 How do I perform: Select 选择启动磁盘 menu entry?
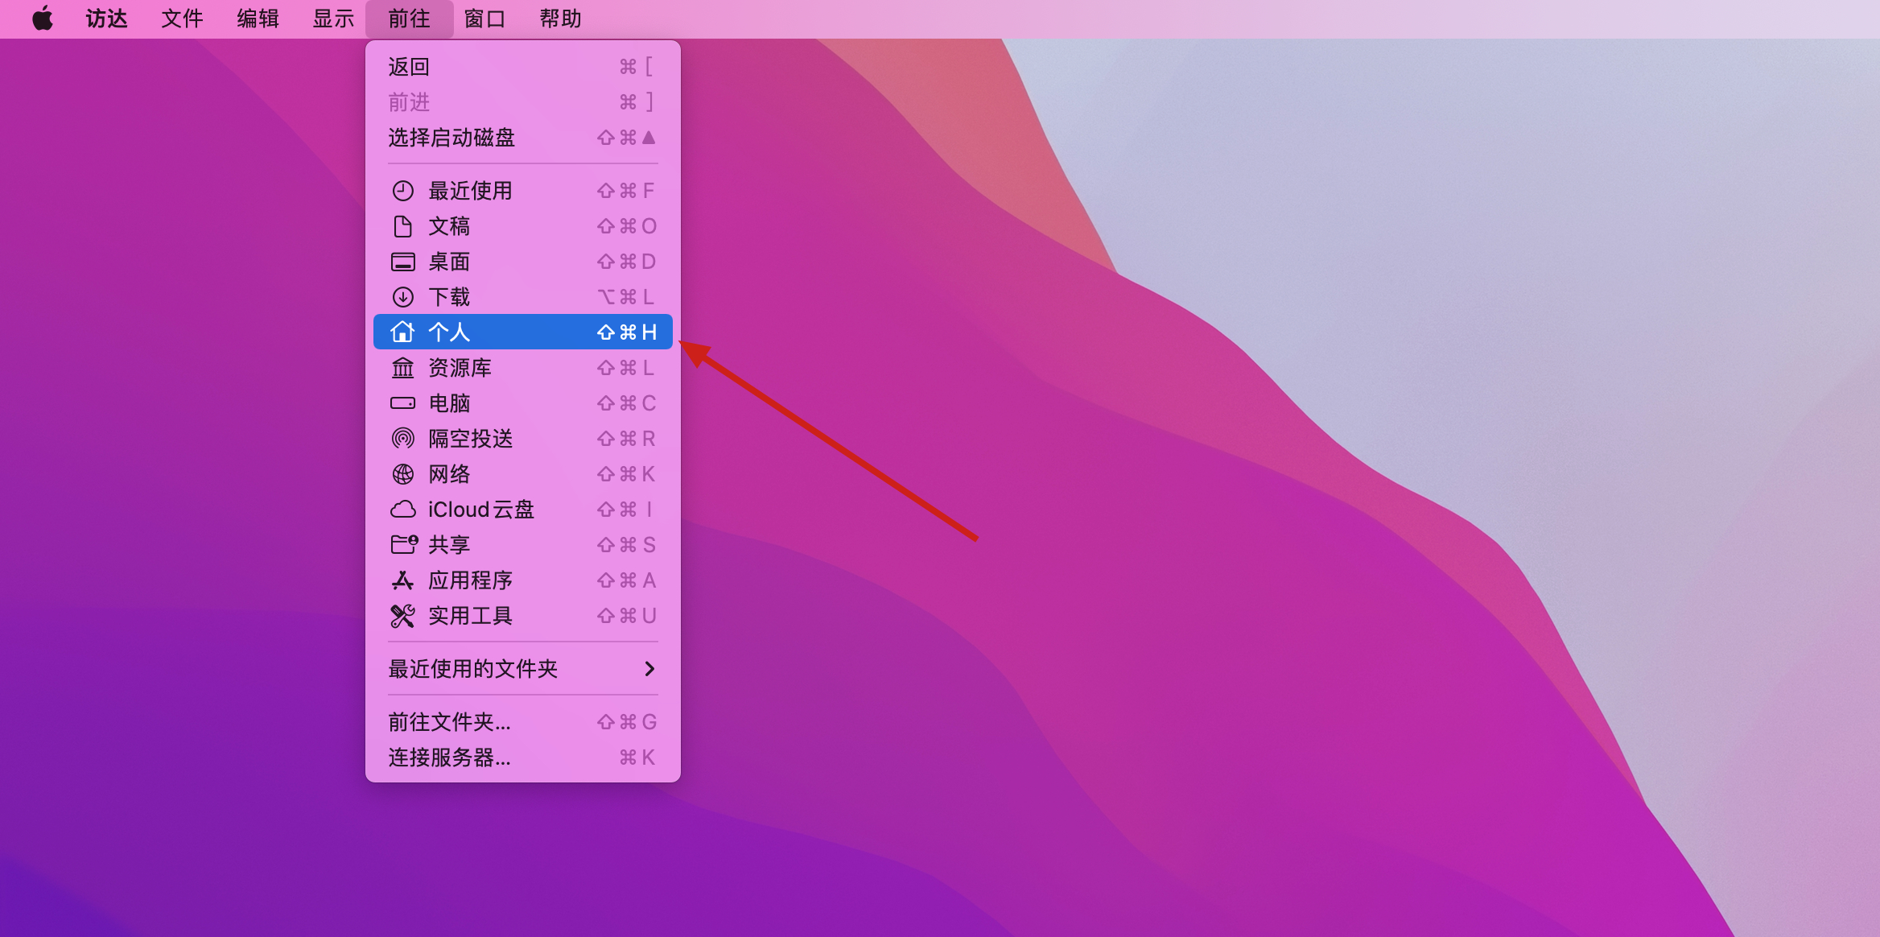[x=451, y=138]
